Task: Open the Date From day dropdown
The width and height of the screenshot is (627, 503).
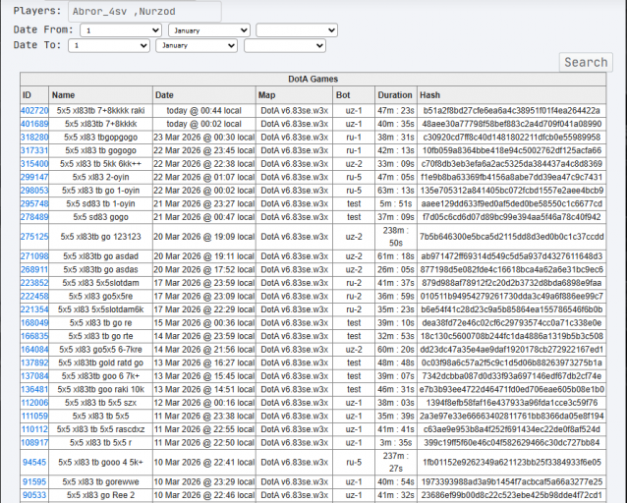Action: point(121,30)
